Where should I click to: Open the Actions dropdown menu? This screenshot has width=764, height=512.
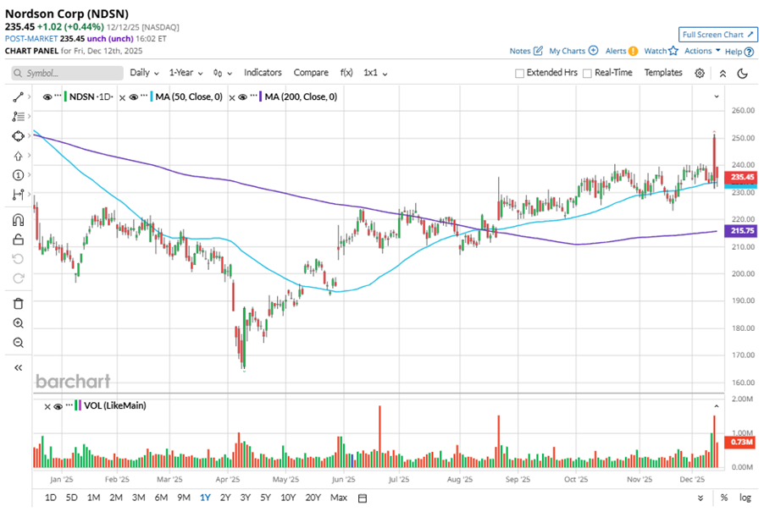click(x=702, y=51)
